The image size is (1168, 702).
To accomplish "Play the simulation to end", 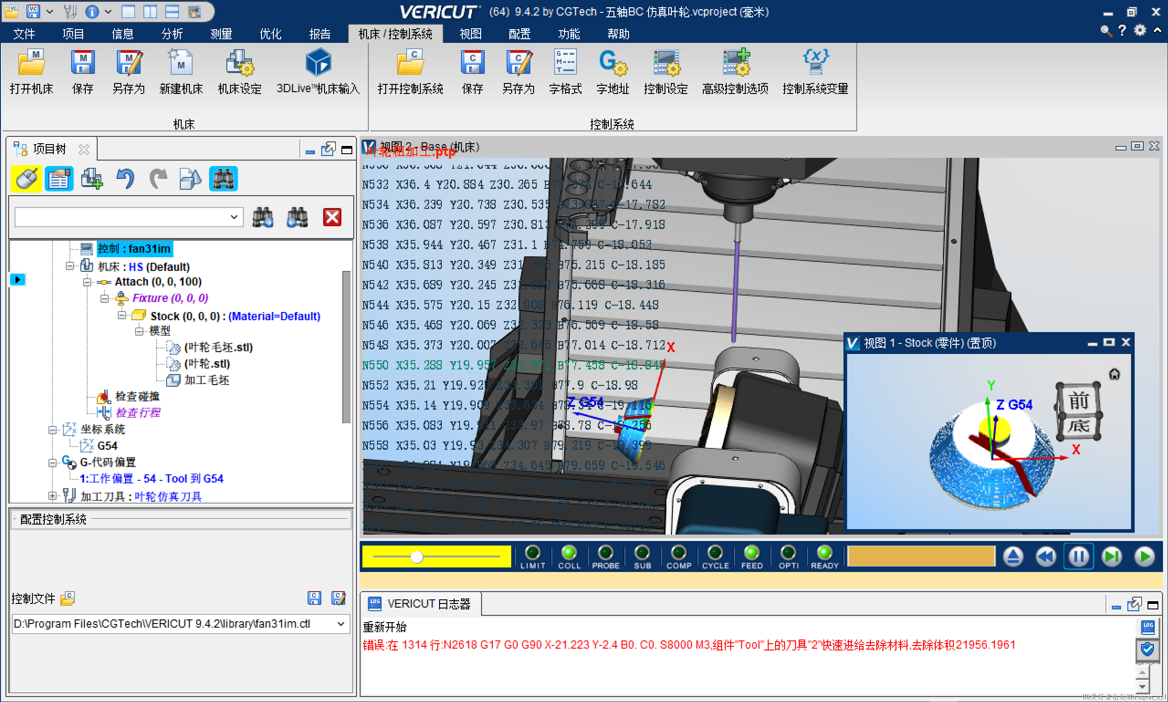I will tap(1144, 557).
